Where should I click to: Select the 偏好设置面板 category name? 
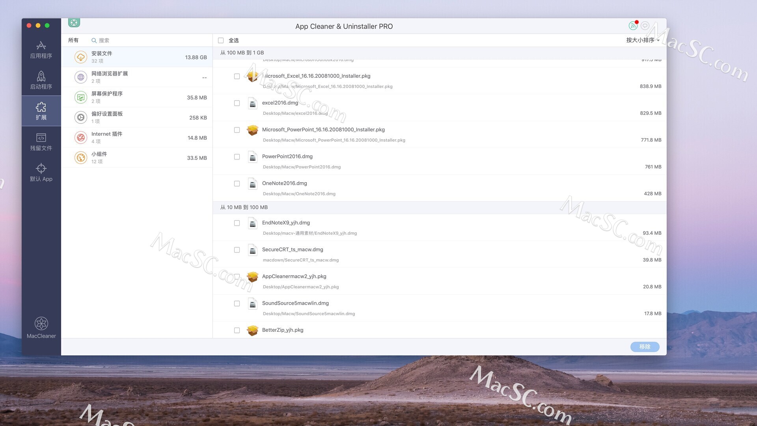107,114
